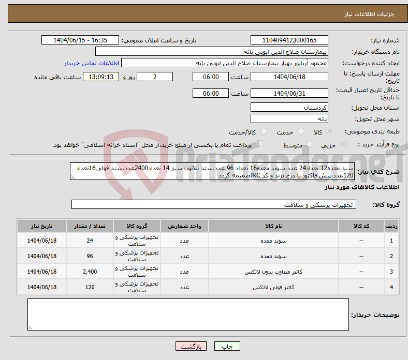The height and width of the screenshot is (360, 408).
Task: Click the تعداد / مقدار column header
Action: point(90,227)
